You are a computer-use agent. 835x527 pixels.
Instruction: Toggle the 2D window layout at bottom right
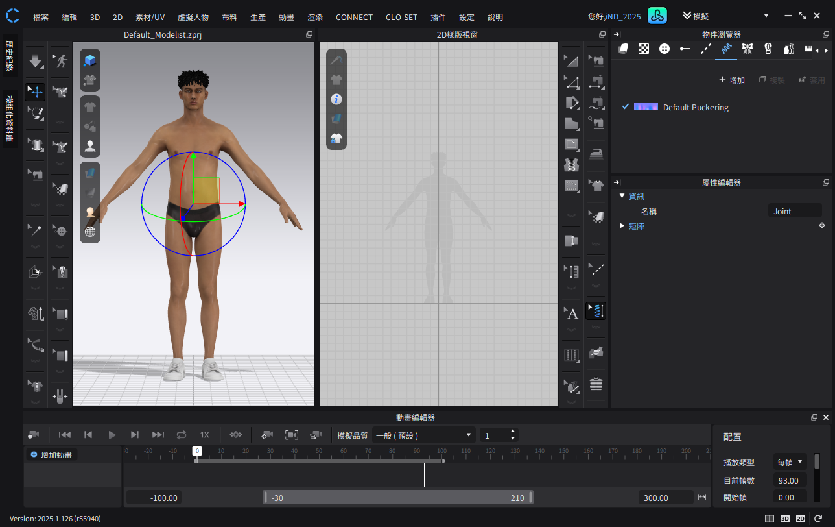pyautogui.click(x=801, y=519)
